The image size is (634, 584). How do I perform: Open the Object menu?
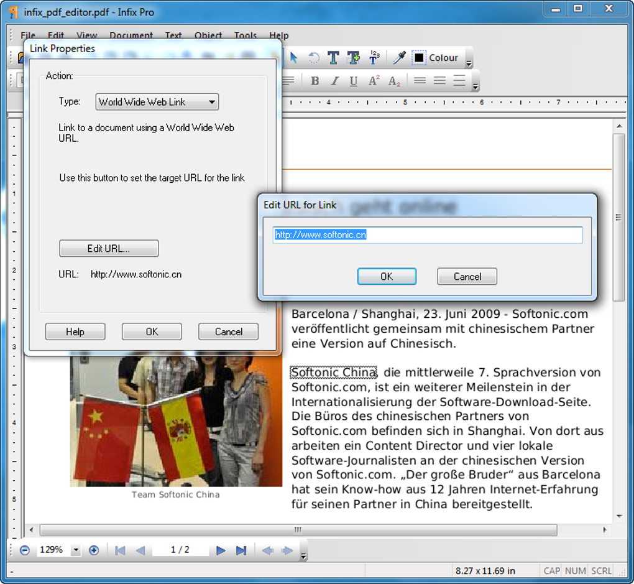coord(208,35)
